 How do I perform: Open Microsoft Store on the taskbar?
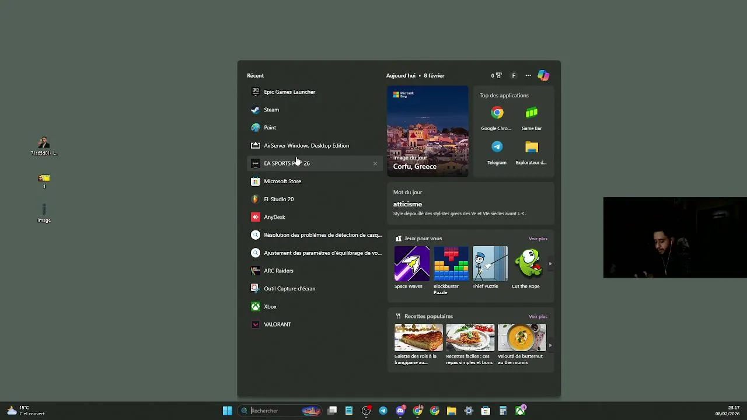(486, 411)
